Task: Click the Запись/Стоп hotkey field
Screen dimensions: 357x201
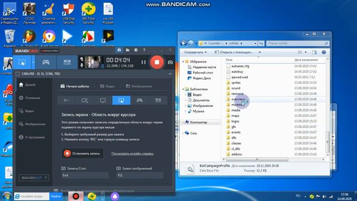Action: 85,175
